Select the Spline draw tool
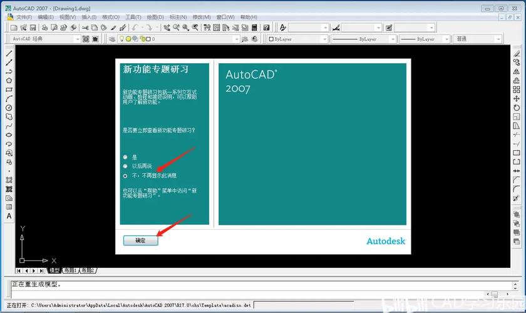 pyautogui.click(x=9, y=126)
